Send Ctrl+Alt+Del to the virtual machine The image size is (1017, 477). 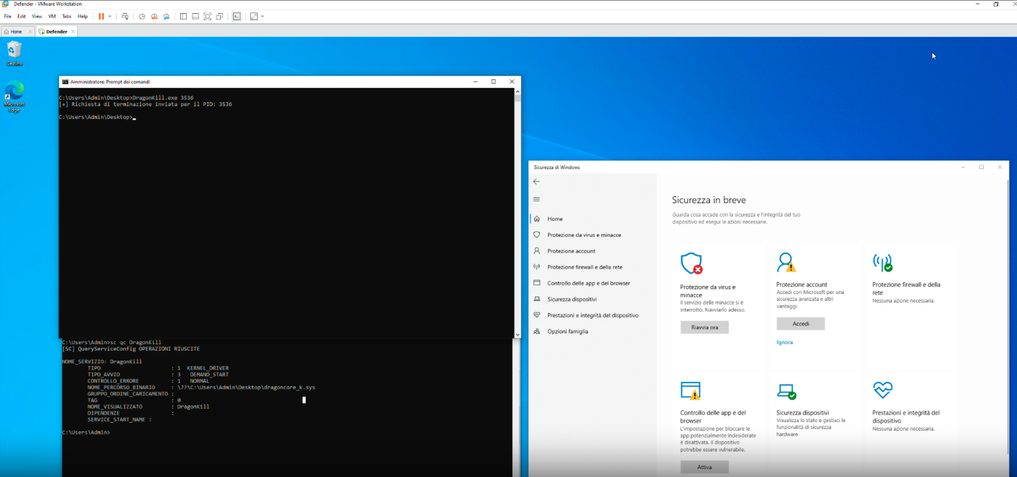(125, 17)
